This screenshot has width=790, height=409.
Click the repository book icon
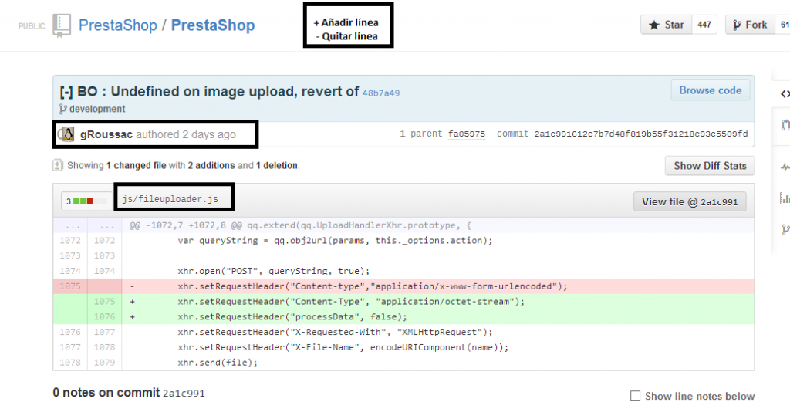point(62,25)
